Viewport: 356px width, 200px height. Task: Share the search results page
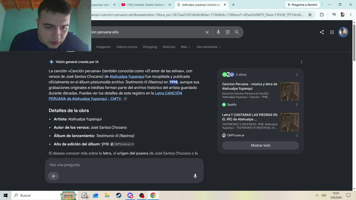click(x=322, y=32)
